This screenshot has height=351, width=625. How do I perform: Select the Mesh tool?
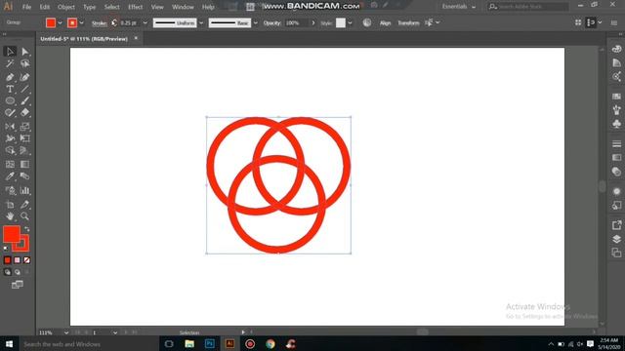pyautogui.click(x=10, y=165)
